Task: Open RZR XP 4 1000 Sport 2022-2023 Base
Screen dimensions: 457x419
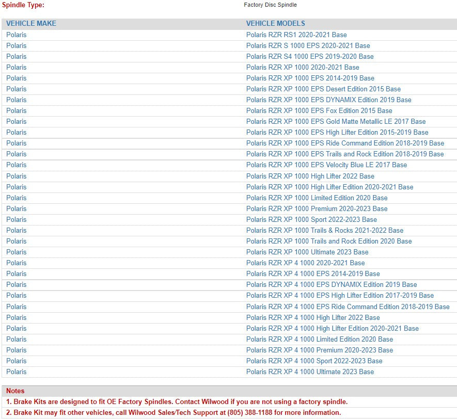Action: pos(314,361)
